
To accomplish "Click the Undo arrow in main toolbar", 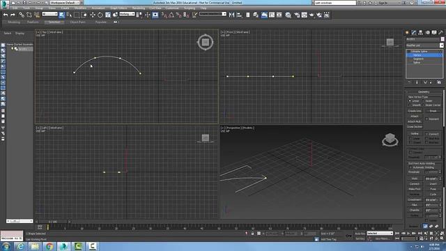I will [x=6, y=15].
